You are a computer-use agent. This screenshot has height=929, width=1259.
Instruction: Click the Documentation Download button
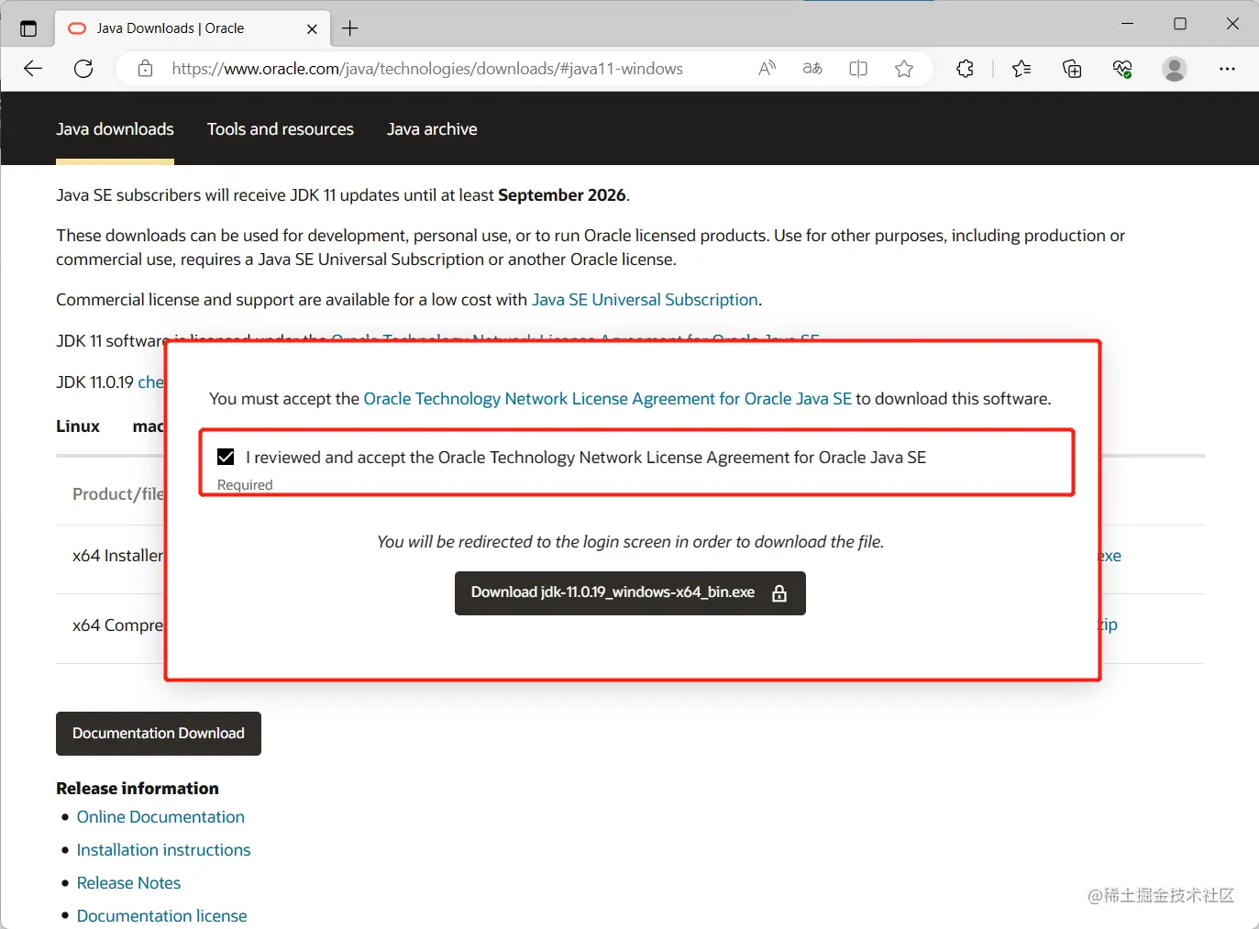pyautogui.click(x=159, y=734)
